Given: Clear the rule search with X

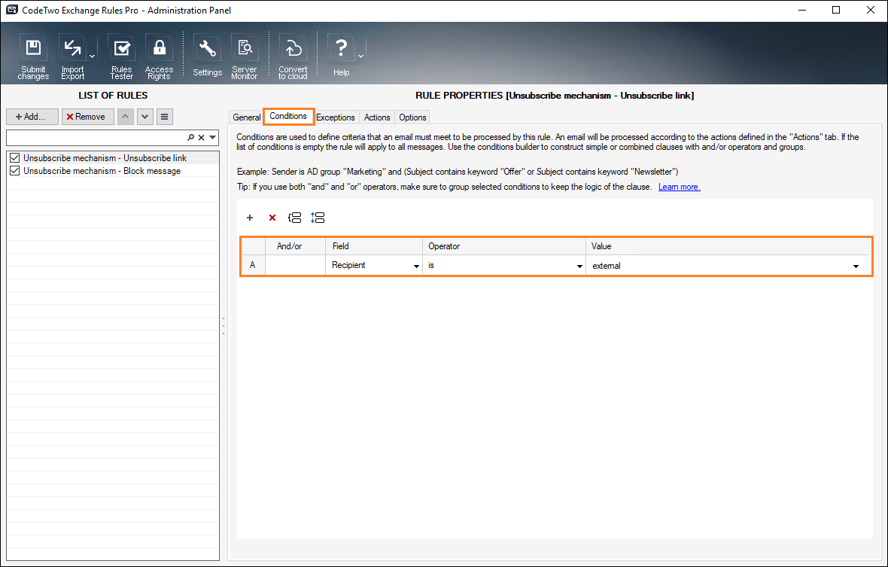Looking at the screenshot, I should click(201, 138).
